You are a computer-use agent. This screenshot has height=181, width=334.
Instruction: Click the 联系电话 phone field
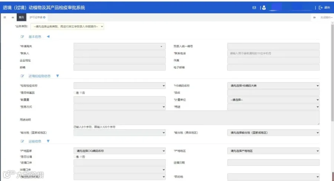tap(273, 53)
